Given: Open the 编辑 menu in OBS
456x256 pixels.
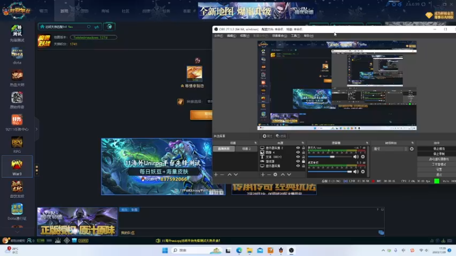Looking at the screenshot, I should pos(231,36).
